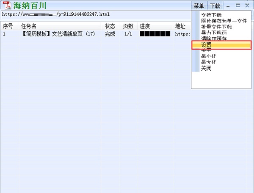Choose 最大化 in the dropdown menu
254x193 pixels.
coord(209,62)
